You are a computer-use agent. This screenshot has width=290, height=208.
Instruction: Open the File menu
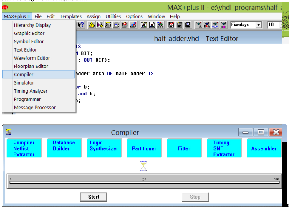coord(38,16)
